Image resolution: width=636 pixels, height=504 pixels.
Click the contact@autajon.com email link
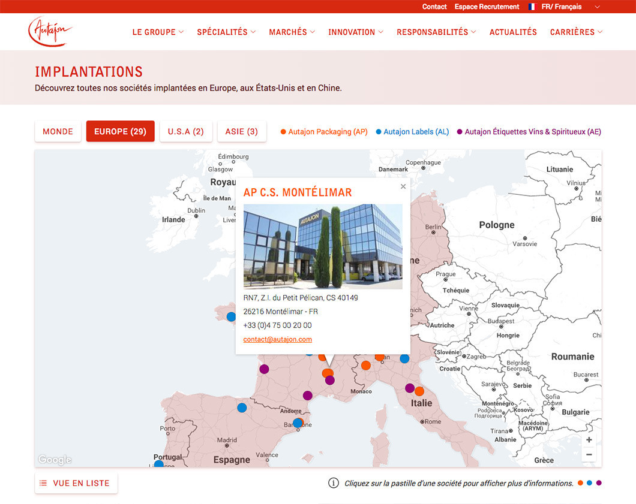277,339
